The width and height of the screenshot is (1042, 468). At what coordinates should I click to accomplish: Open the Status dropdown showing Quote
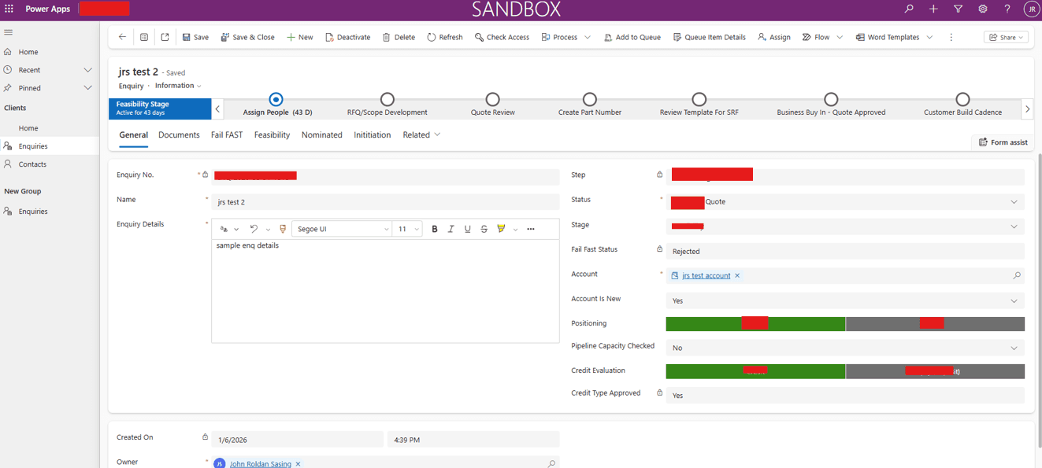[1016, 201]
